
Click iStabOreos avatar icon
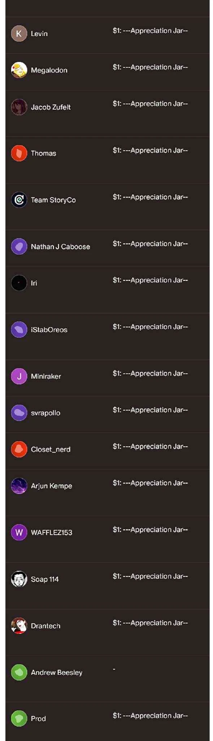(19, 330)
